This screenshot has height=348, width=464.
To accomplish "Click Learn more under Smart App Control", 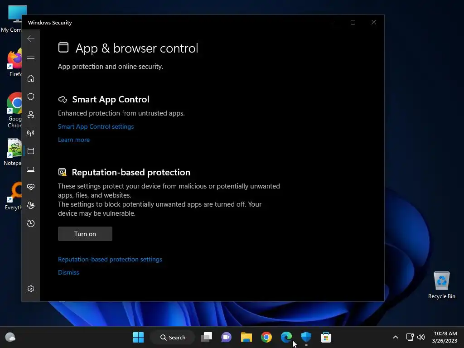I will [x=74, y=140].
